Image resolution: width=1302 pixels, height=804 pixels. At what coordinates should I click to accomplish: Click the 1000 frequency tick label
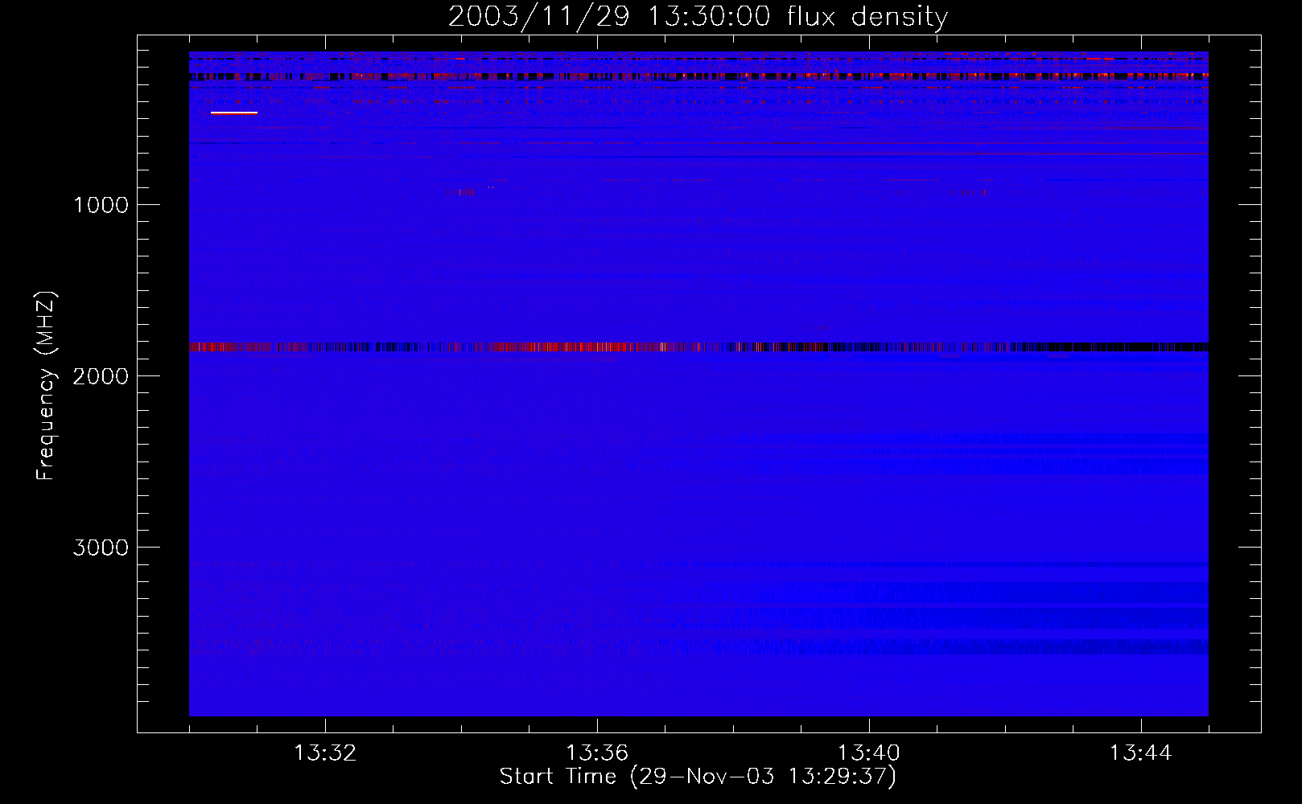[101, 205]
